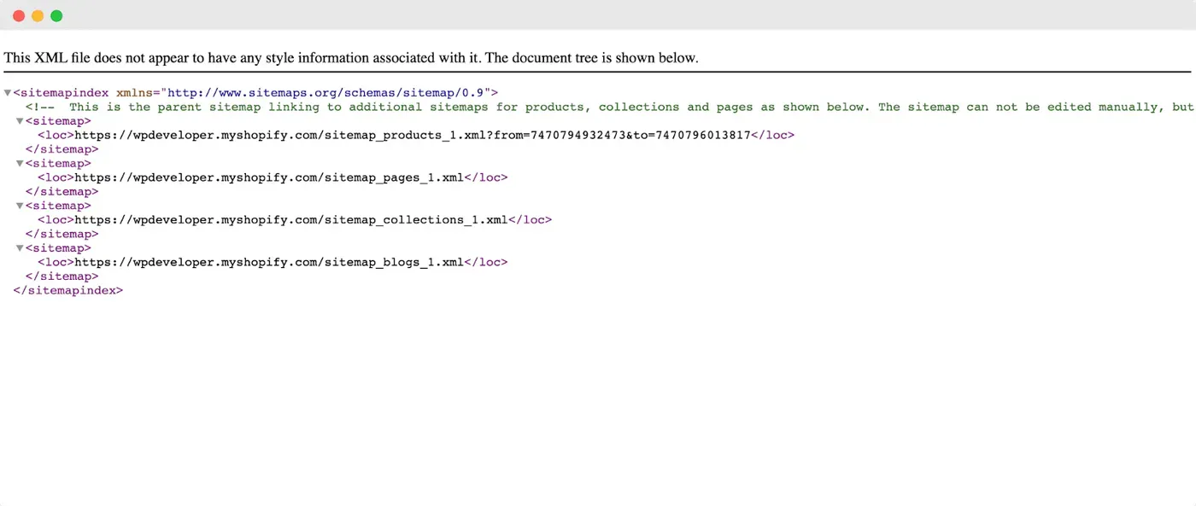This screenshot has width=1196, height=506.
Task: Click the green fullscreen window button
Action: pyautogui.click(x=56, y=15)
